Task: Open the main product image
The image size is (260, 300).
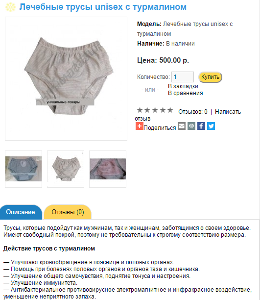Action: (66, 78)
